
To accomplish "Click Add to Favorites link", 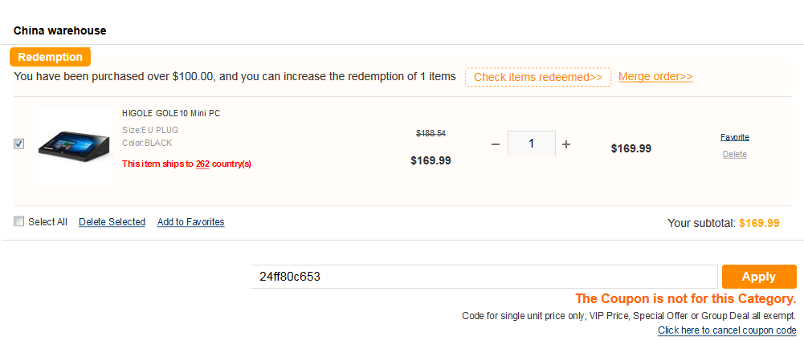I will point(190,222).
